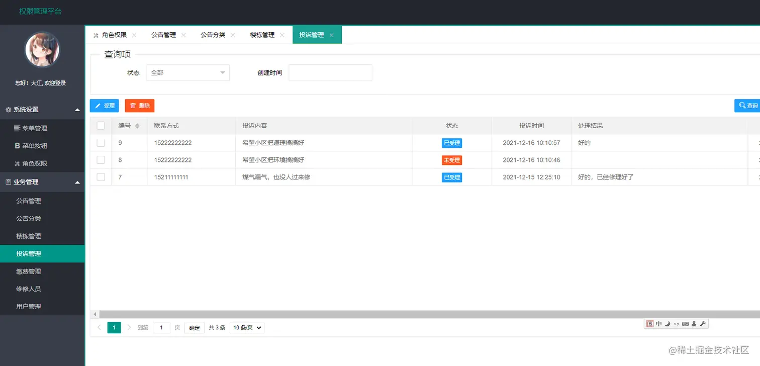Close the 楼栋管理 tab

[282, 35]
